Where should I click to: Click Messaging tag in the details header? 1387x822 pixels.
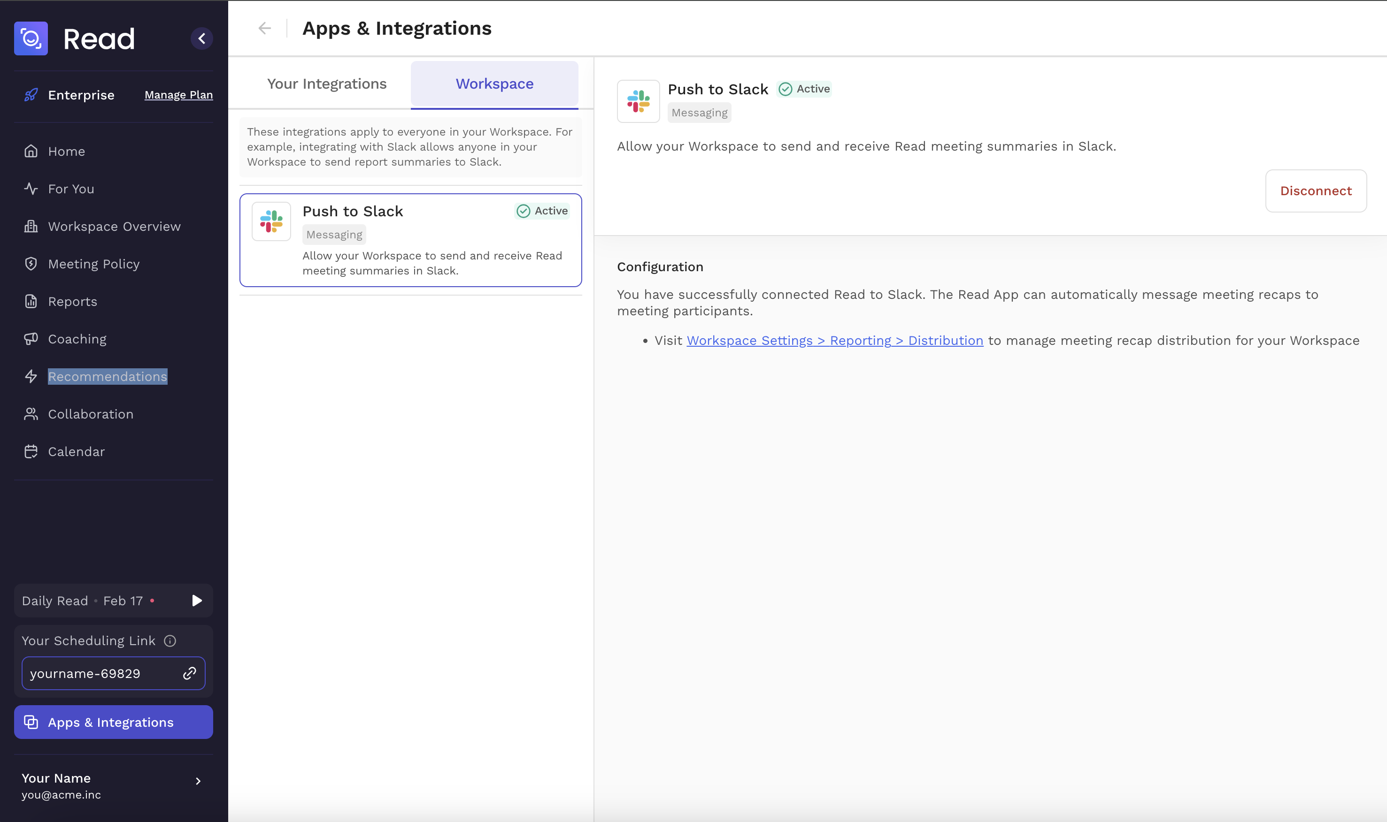coord(700,113)
